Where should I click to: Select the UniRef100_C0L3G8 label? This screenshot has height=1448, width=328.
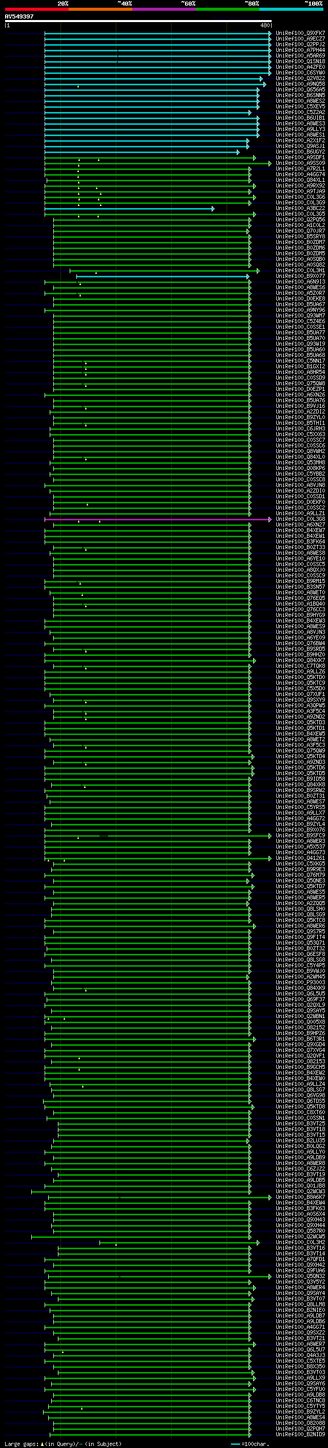point(300,519)
